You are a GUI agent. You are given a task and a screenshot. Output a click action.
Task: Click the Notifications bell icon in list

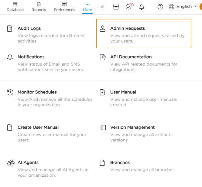(10, 57)
